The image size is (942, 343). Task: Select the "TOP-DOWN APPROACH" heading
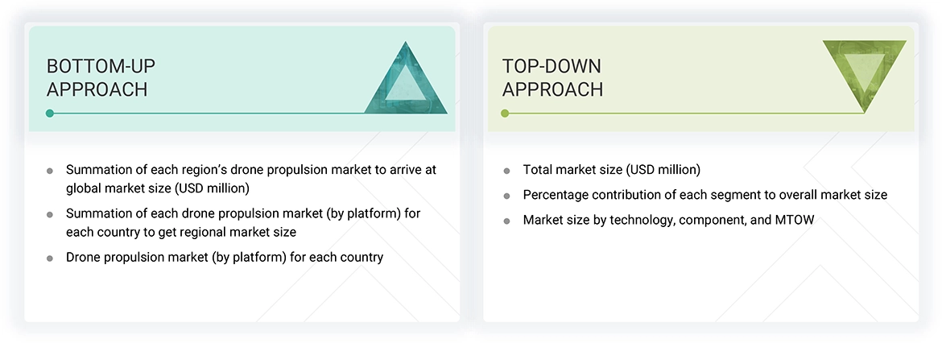[x=552, y=77]
